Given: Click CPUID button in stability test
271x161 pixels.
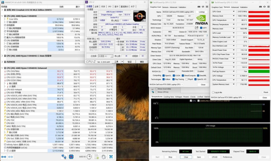Looking at the screenshot, I should click(x=215, y=157).
